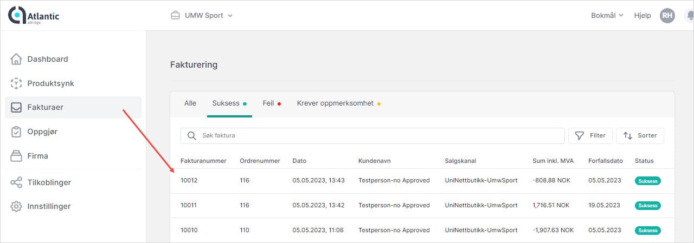Click the Oppgjør clipboard icon
The image size is (694, 243).
(16, 132)
